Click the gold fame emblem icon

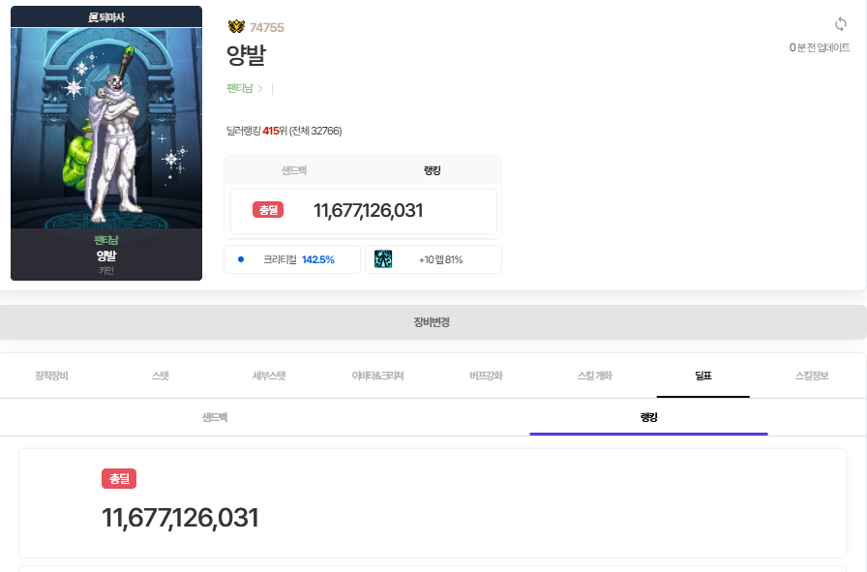(x=236, y=27)
